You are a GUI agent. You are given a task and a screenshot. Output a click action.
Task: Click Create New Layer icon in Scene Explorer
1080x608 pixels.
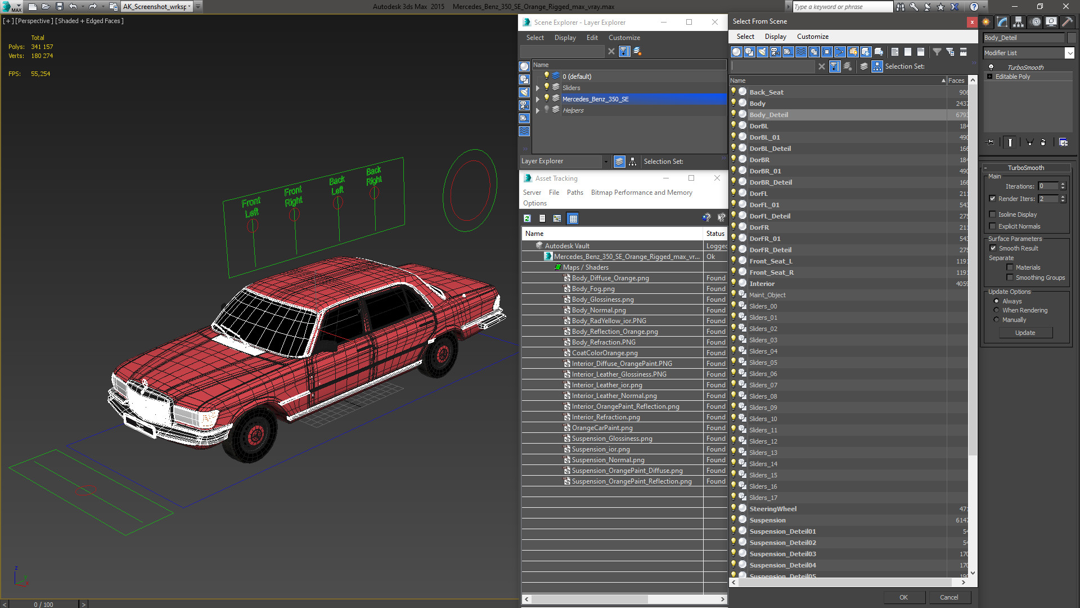[x=637, y=51]
